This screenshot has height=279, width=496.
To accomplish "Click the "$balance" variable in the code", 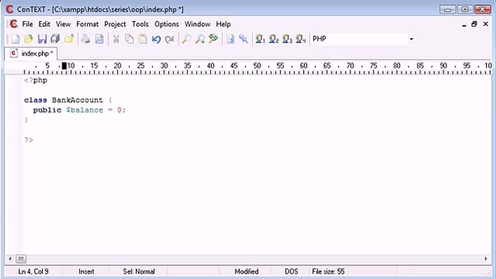I will pyautogui.click(x=84, y=110).
